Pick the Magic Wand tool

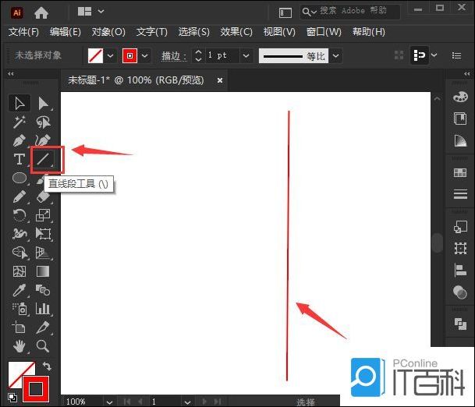coord(19,122)
